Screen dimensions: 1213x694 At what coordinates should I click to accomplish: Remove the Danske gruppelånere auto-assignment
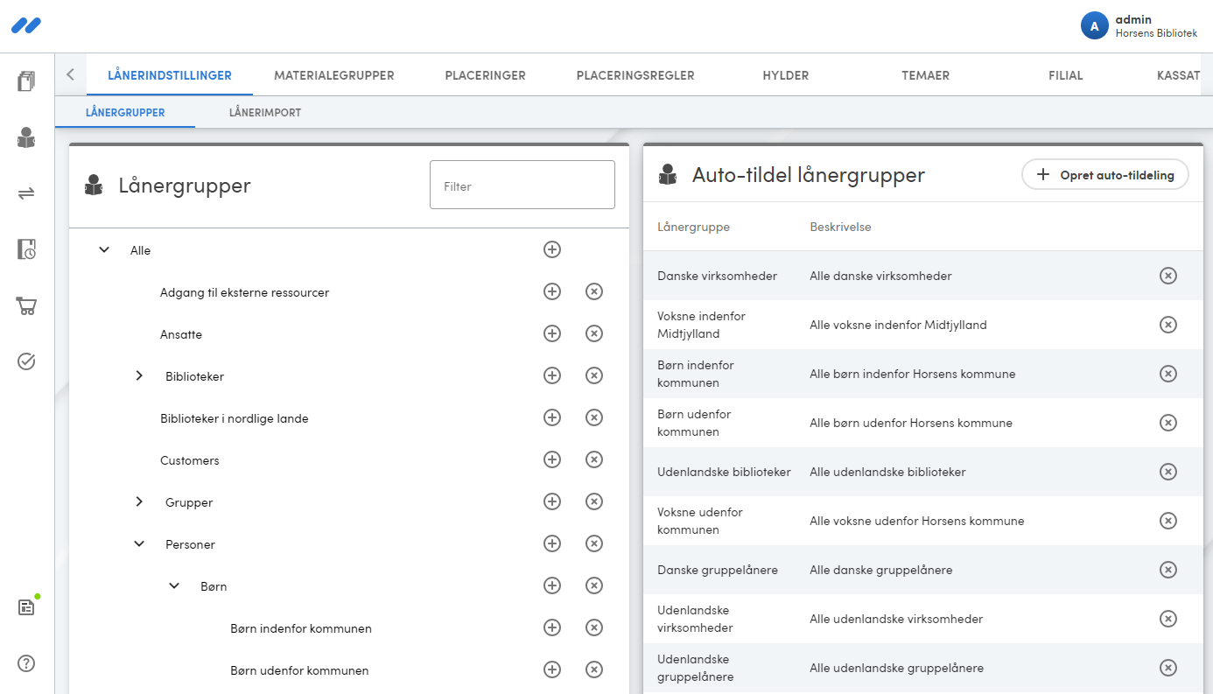coord(1168,570)
